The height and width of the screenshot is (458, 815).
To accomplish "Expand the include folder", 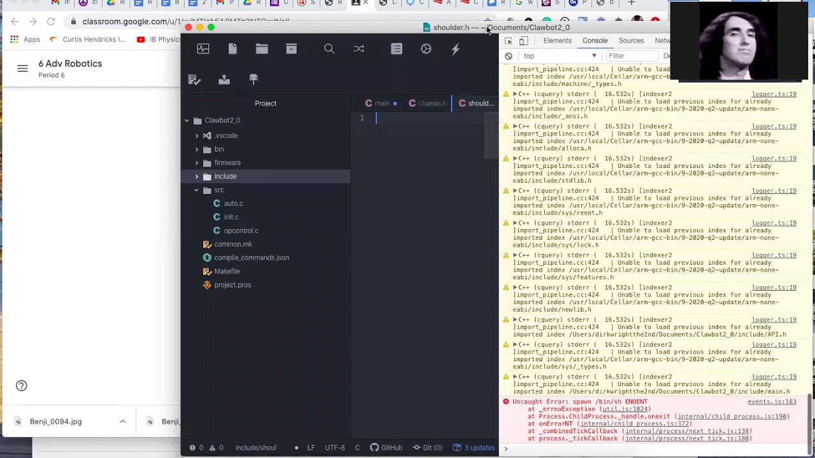I will tap(197, 176).
